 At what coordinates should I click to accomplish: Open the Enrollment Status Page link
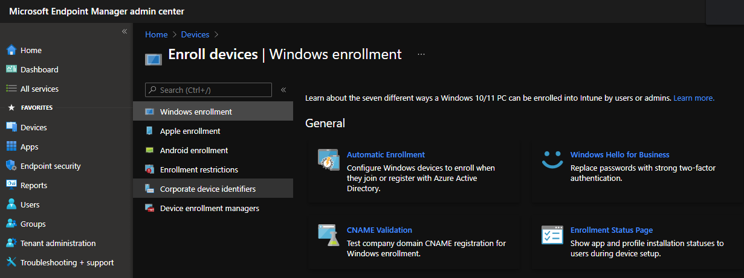click(x=612, y=230)
